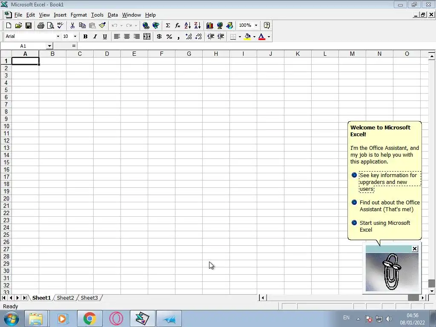
Task: Open the Format menu
Action: coord(79,15)
